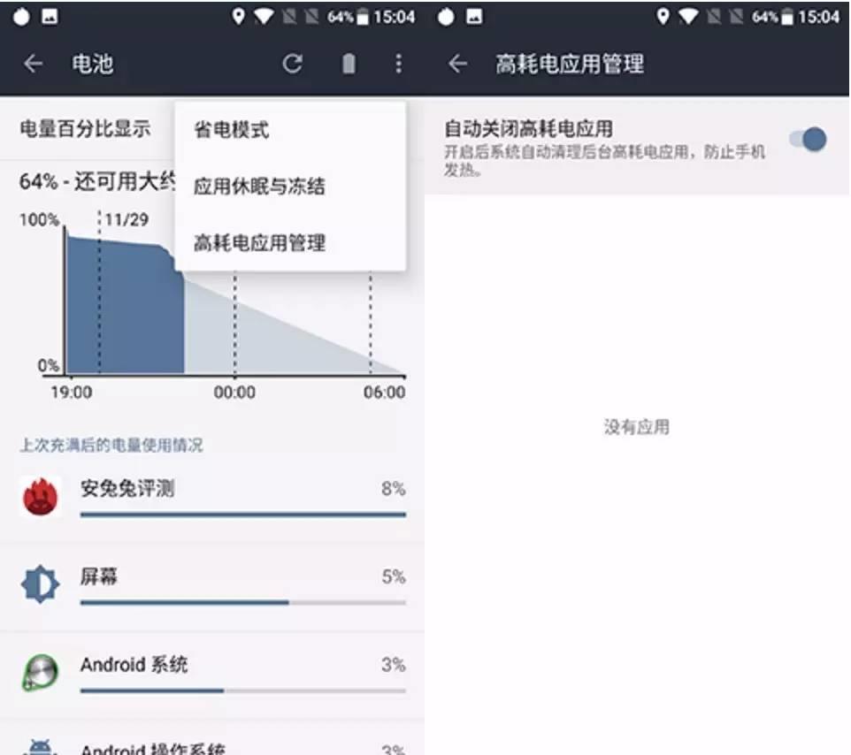
Task: Tap the back arrow beside 电池
Action: point(33,64)
